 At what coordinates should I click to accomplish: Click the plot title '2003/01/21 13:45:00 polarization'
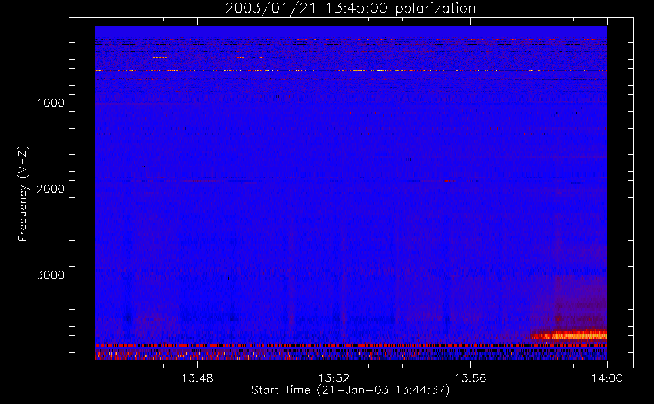point(350,8)
